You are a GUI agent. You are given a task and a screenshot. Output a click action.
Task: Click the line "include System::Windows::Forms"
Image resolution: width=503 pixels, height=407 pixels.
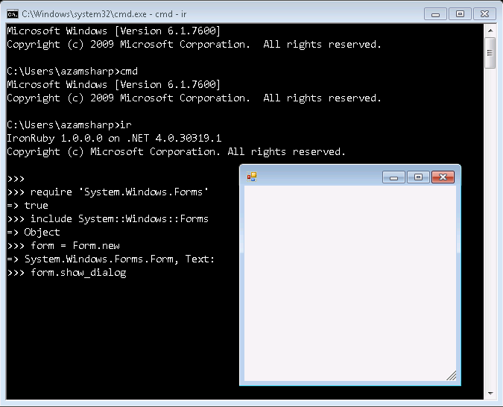(x=119, y=219)
